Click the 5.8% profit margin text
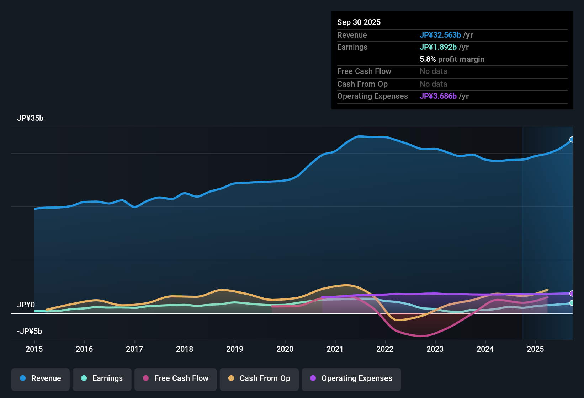 pyautogui.click(x=452, y=59)
